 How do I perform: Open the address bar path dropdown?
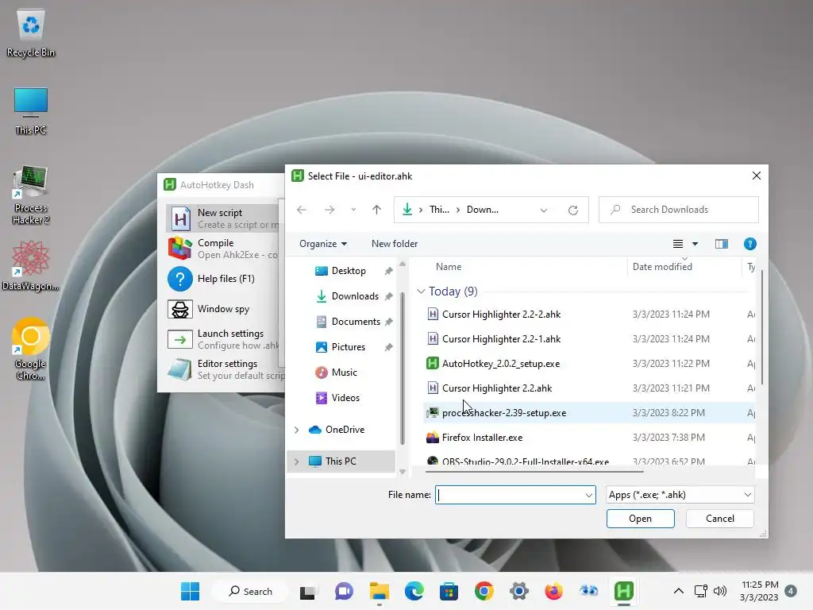click(x=543, y=210)
